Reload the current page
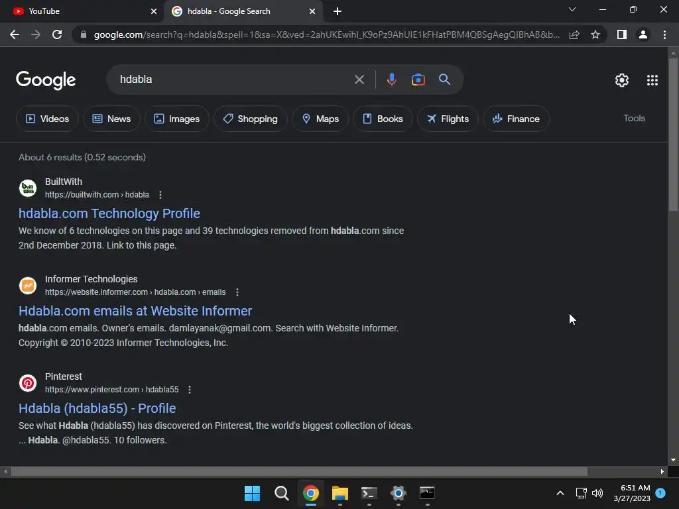This screenshot has height=509, width=679. 57,34
